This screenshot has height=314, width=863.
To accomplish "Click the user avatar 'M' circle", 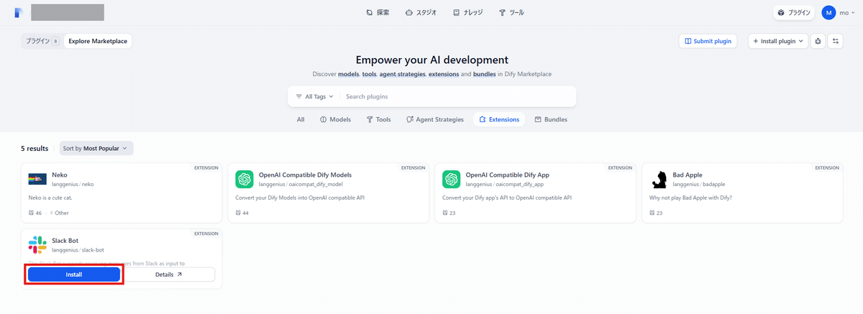I will [828, 12].
